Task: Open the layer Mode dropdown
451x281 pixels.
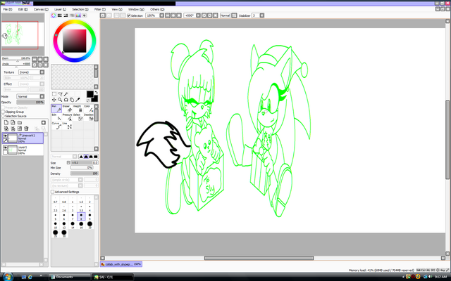Action: pos(30,97)
